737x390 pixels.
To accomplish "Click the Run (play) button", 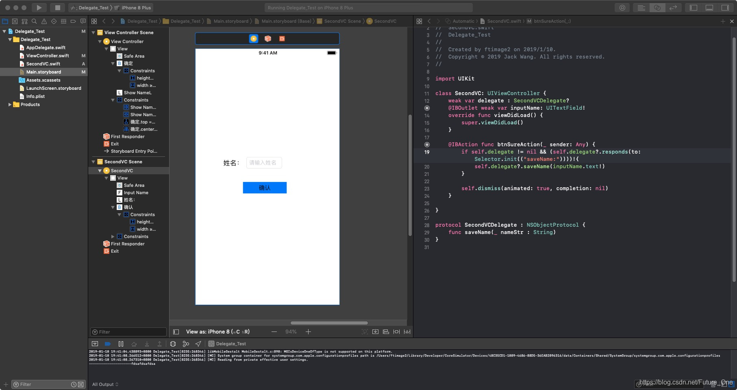I will pos(39,8).
